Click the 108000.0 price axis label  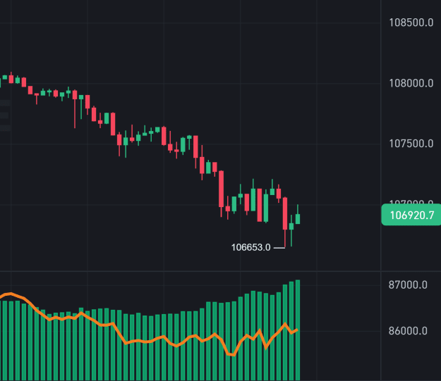click(411, 83)
